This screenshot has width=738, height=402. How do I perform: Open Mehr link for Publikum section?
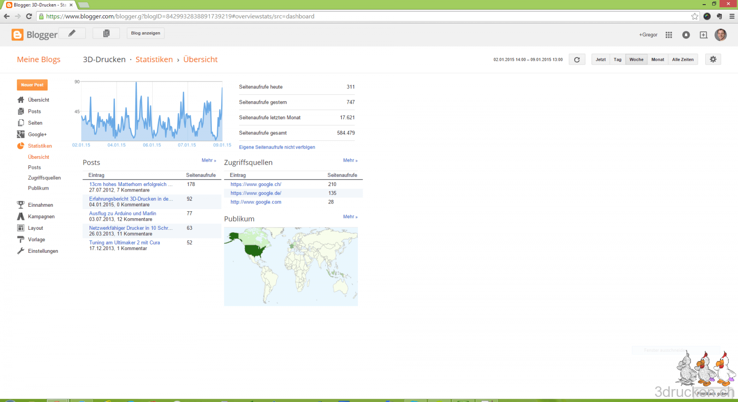tap(350, 216)
